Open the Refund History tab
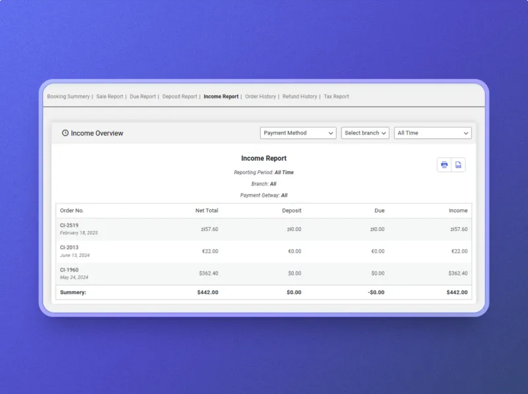 300,97
